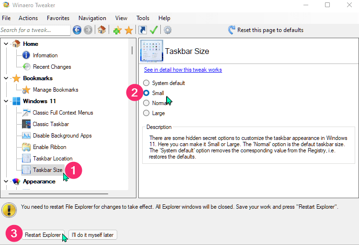
Task: Select Taskbar Size in the tree
Action: tap(47, 170)
